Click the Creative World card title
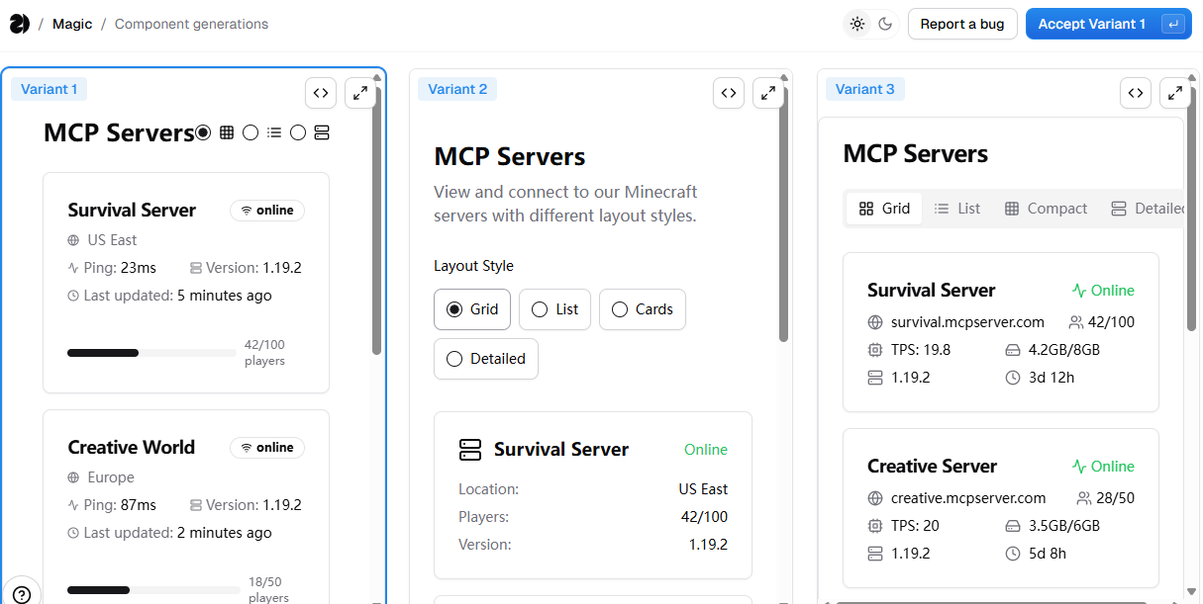This screenshot has width=1203, height=604. [132, 448]
